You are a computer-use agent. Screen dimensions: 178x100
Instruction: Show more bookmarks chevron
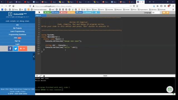(173, 9)
